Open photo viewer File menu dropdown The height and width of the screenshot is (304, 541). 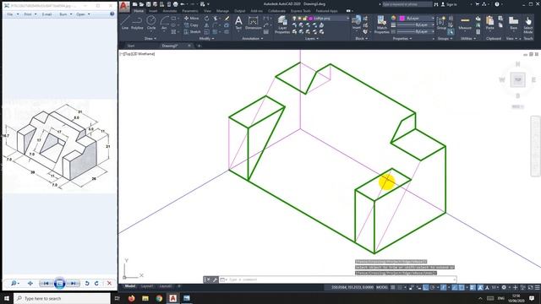pos(13,14)
